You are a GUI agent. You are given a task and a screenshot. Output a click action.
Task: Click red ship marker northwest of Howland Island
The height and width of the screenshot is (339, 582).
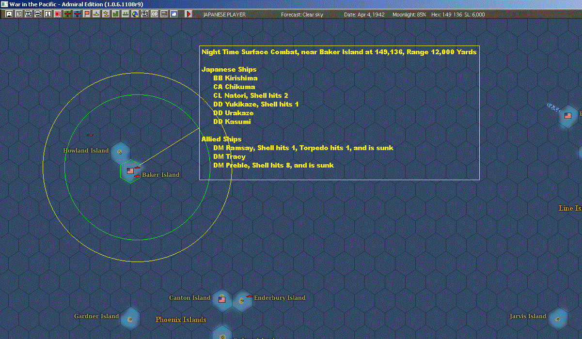pos(90,135)
